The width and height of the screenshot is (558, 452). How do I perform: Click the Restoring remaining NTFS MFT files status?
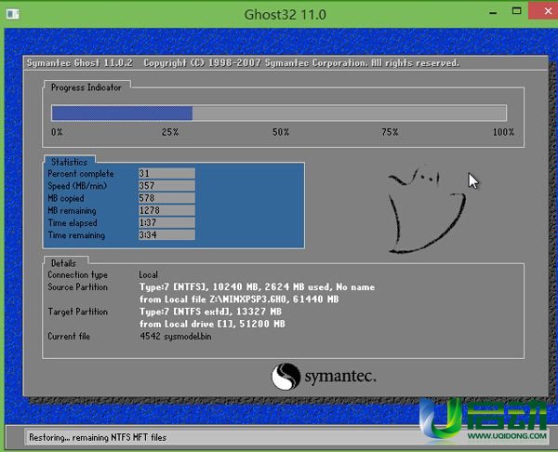coord(98,437)
